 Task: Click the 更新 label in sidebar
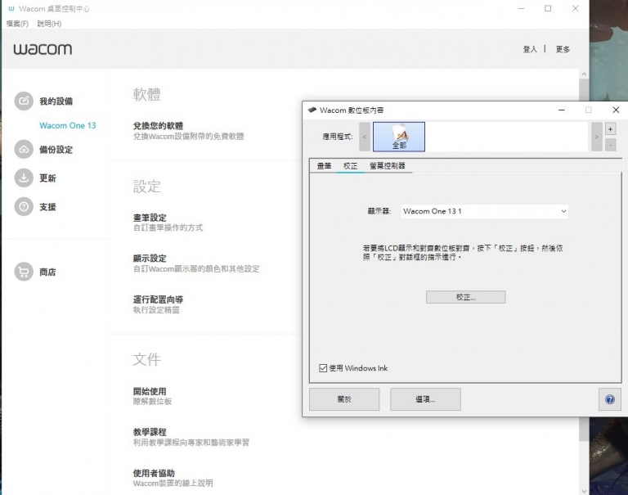47,178
